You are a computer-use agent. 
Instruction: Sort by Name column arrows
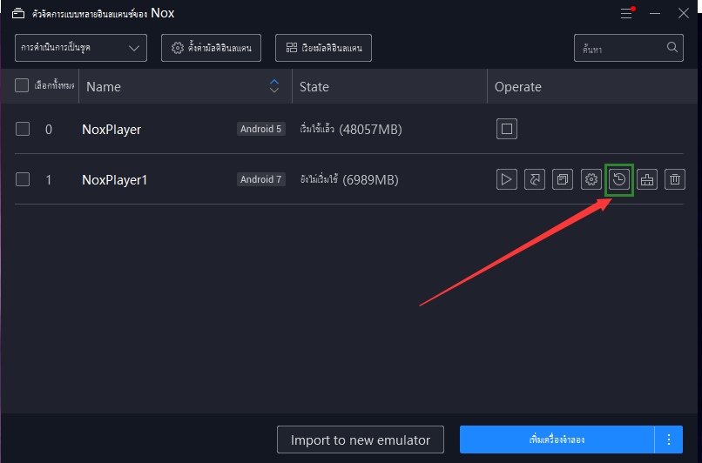pyautogui.click(x=274, y=86)
